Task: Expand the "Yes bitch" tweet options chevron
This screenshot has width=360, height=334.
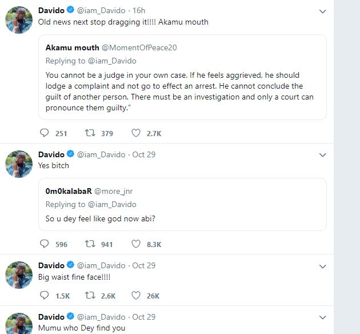Action: coord(322,155)
